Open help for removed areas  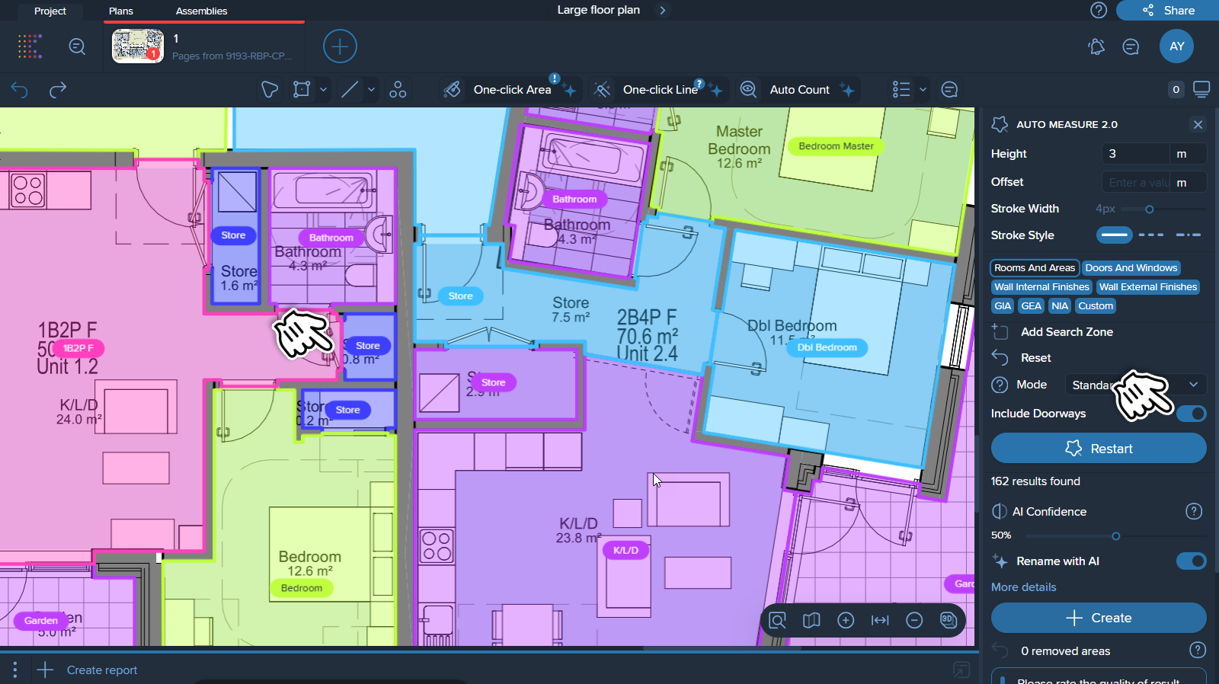click(x=1198, y=650)
